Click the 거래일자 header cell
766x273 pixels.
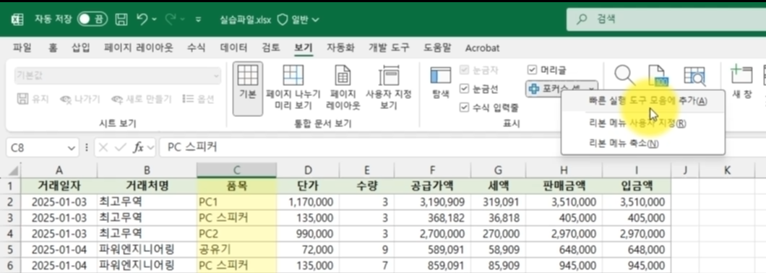(x=59, y=186)
